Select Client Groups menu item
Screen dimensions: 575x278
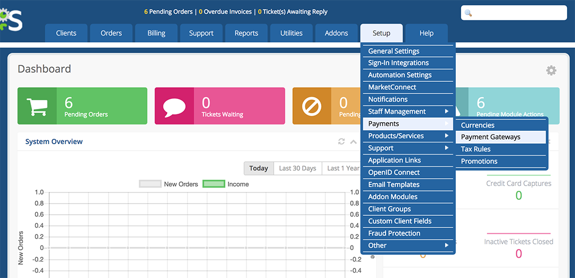(x=408, y=209)
